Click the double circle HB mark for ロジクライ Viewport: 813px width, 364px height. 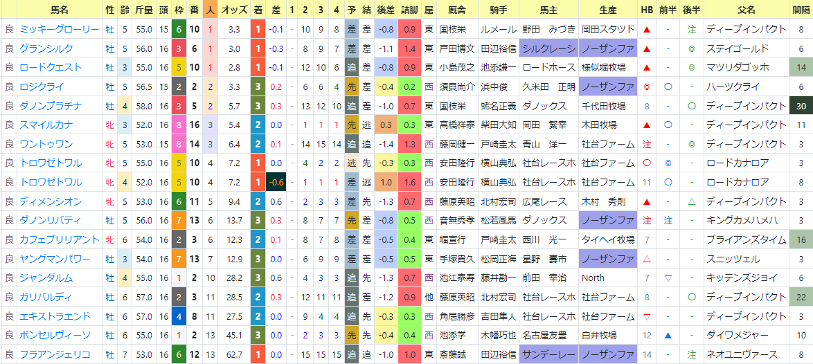click(x=647, y=87)
